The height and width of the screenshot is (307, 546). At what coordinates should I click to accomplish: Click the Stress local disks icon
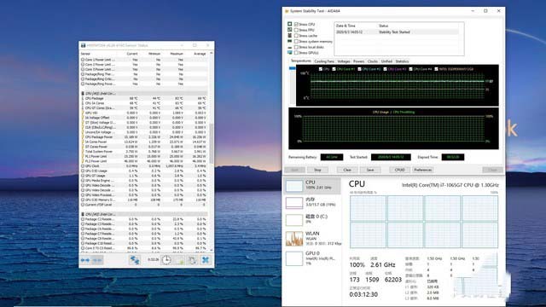click(x=290, y=47)
